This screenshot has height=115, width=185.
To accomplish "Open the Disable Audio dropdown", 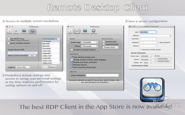I will tap(111, 48).
